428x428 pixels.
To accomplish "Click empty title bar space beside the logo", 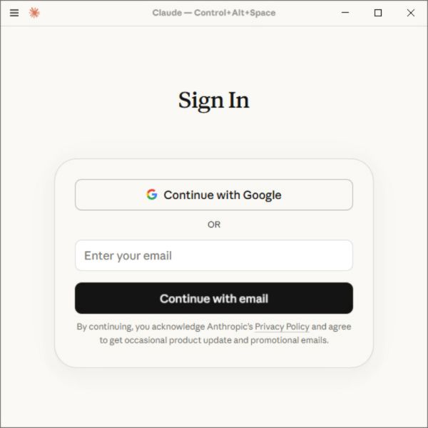I will (x=93, y=13).
